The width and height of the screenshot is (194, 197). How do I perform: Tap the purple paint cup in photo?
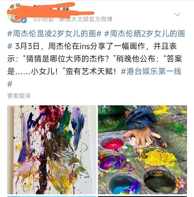tap(112, 162)
